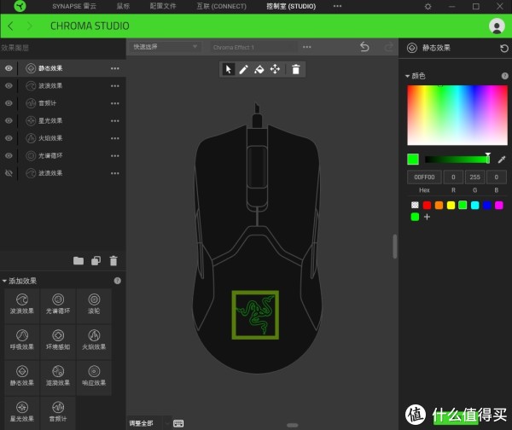The image size is (512, 430).
Task: Switch to 配置文件 tab
Action: (x=163, y=6)
